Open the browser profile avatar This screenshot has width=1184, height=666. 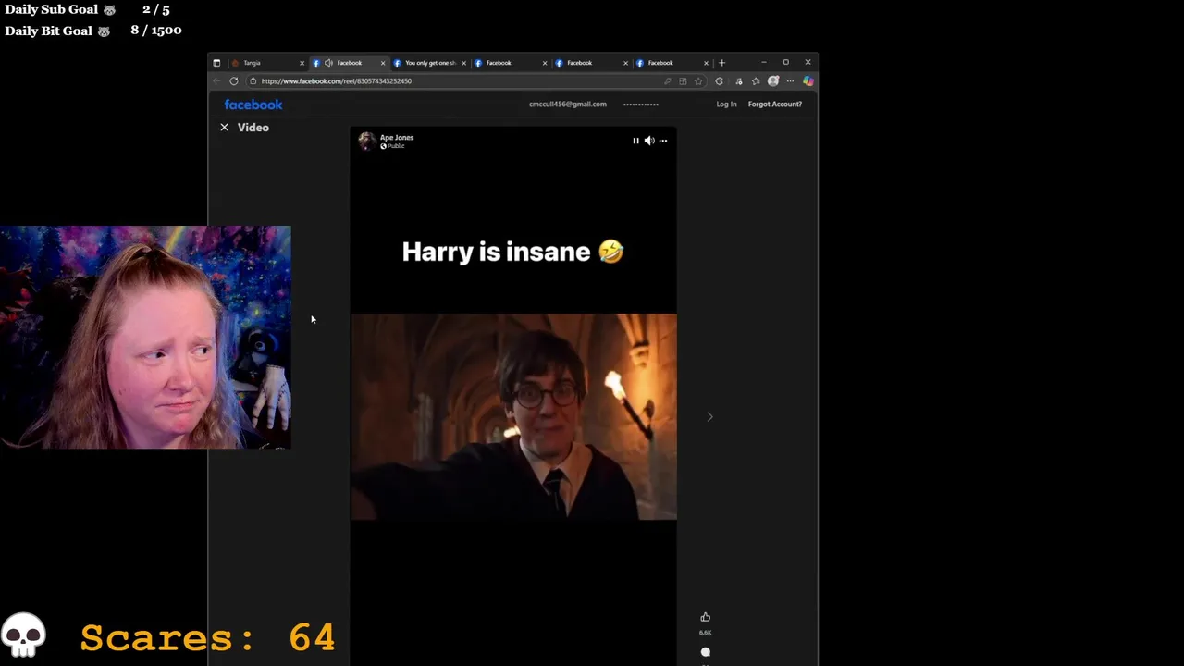pyautogui.click(x=773, y=81)
